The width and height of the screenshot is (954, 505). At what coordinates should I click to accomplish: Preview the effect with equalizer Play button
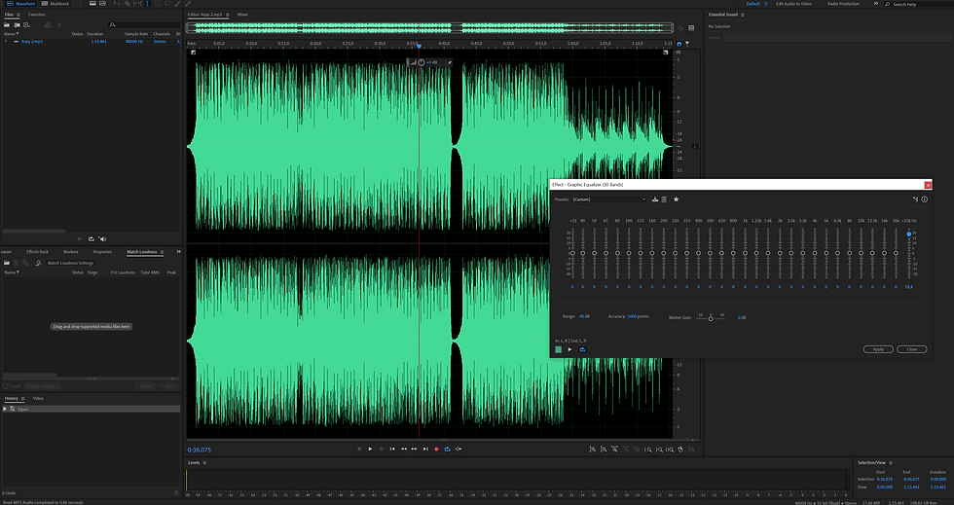coord(570,349)
